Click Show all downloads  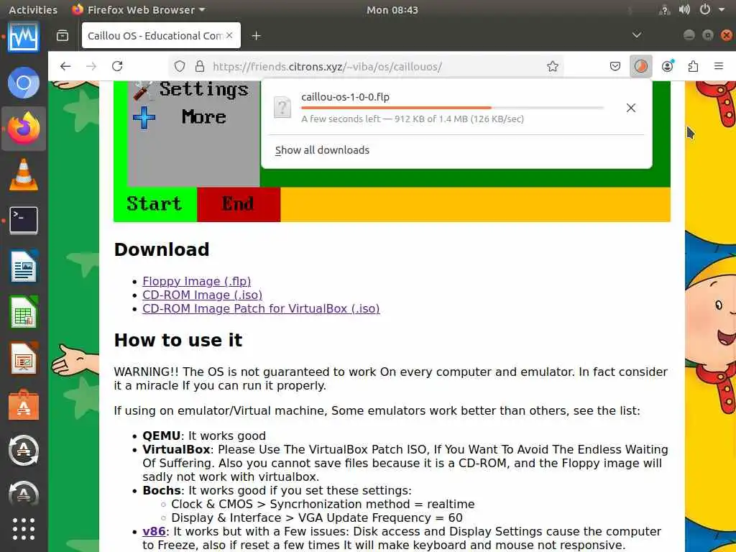tap(322, 150)
